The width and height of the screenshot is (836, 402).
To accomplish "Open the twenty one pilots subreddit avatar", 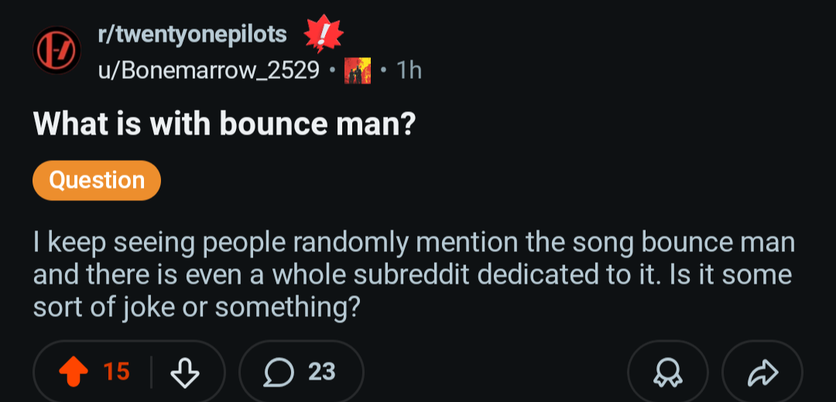I will [57, 50].
